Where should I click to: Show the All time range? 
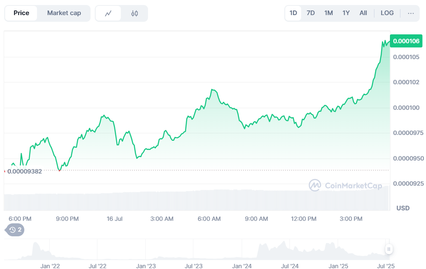363,13
